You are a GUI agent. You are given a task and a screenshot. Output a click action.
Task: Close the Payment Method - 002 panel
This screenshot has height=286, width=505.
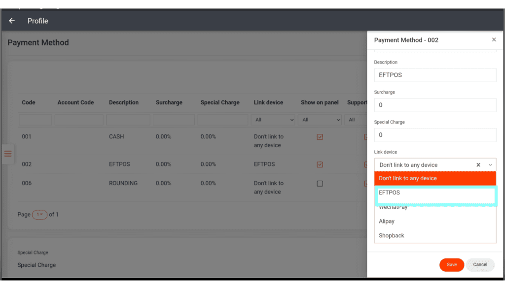(x=494, y=40)
